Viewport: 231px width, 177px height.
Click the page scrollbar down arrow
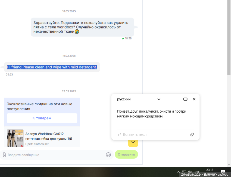[x=229, y=165]
